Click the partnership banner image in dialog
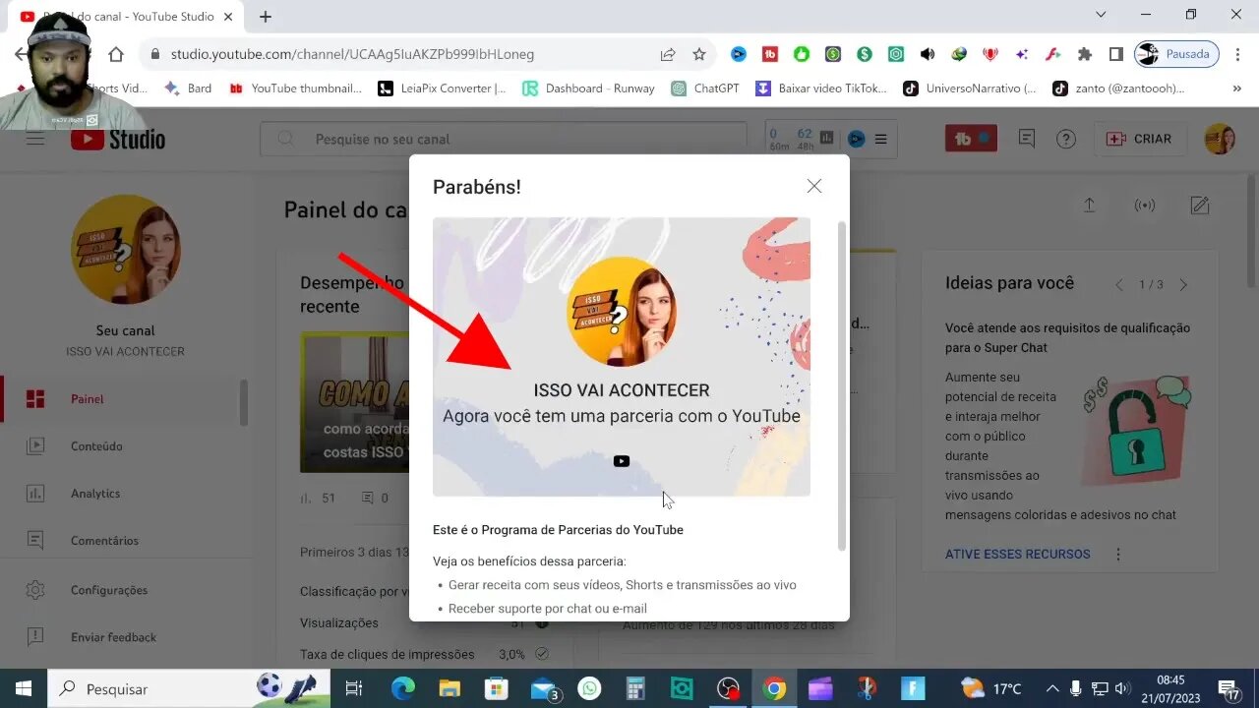 (x=622, y=357)
